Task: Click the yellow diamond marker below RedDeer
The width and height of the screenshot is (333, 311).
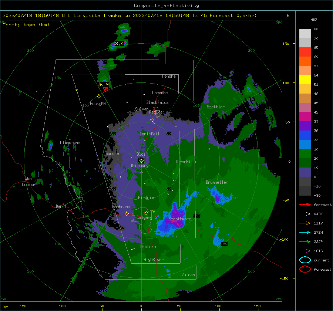Action: (x=152, y=120)
